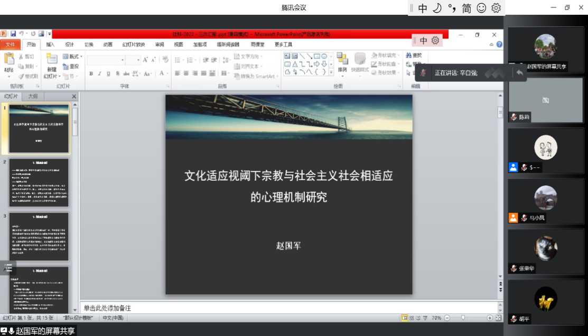This screenshot has width=588, height=336.
Task: Click fit slide to window icon
Action: coord(498,318)
